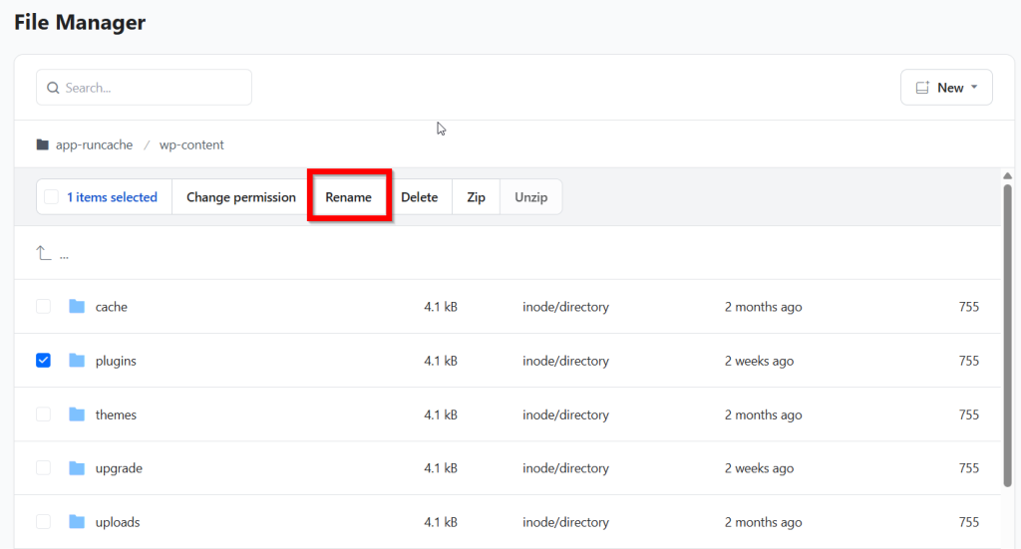Navigate to wp-content in the breadcrumb

191,145
